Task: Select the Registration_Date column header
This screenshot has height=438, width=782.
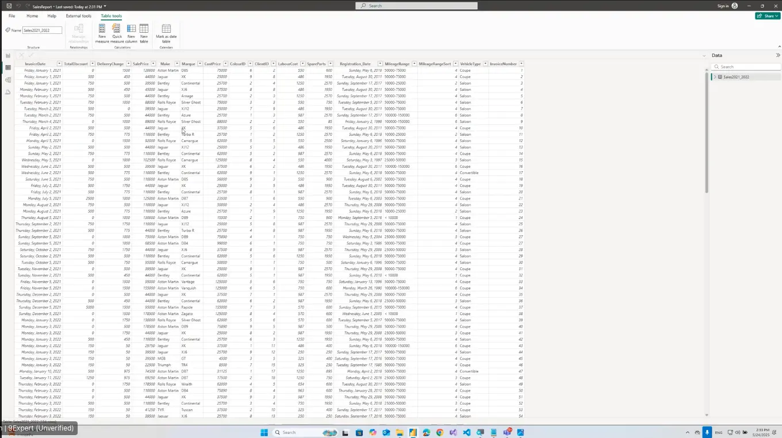Action: tap(355, 64)
